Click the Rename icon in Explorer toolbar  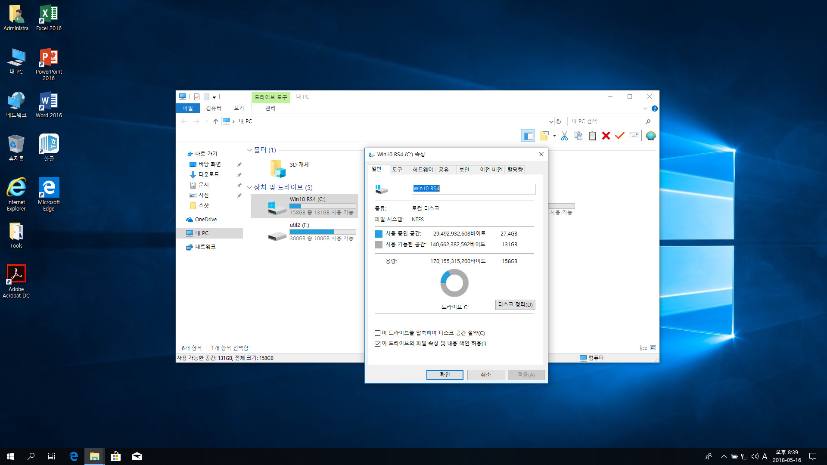coord(634,136)
